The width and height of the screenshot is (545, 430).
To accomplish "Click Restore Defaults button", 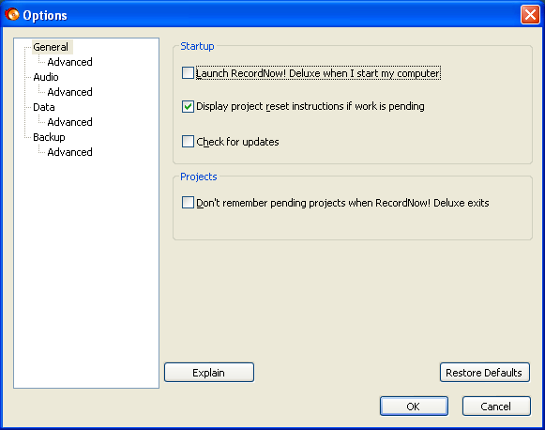I will (x=485, y=372).
